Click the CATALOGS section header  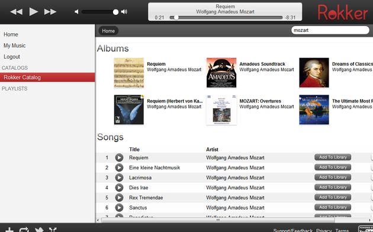coord(15,67)
